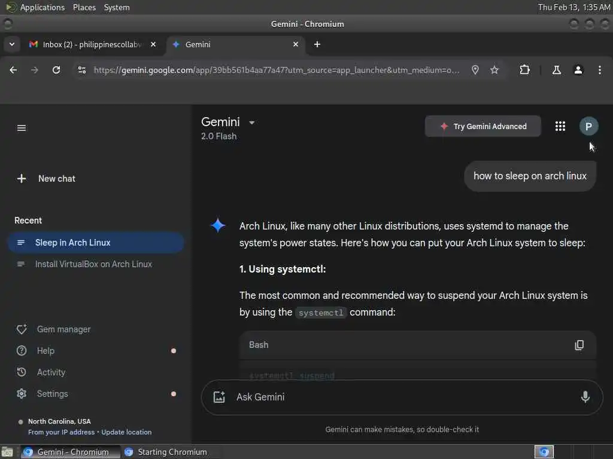Screen dimensions: 613x459
Task: Go forward in browser history
Action: click(x=34, y=70)
